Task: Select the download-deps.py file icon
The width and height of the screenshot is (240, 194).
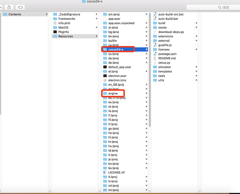Action: (x=155, y=32)
